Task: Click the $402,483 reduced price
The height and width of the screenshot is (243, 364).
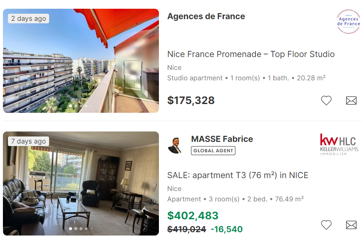Action: tap(193, 216)
